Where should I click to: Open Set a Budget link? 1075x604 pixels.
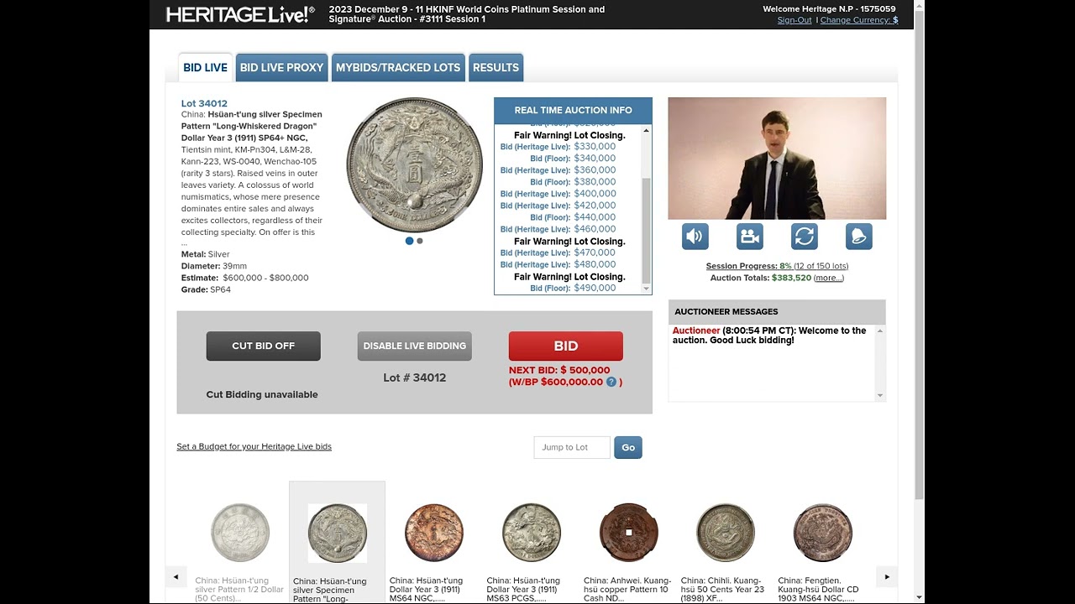click(254, 446)
